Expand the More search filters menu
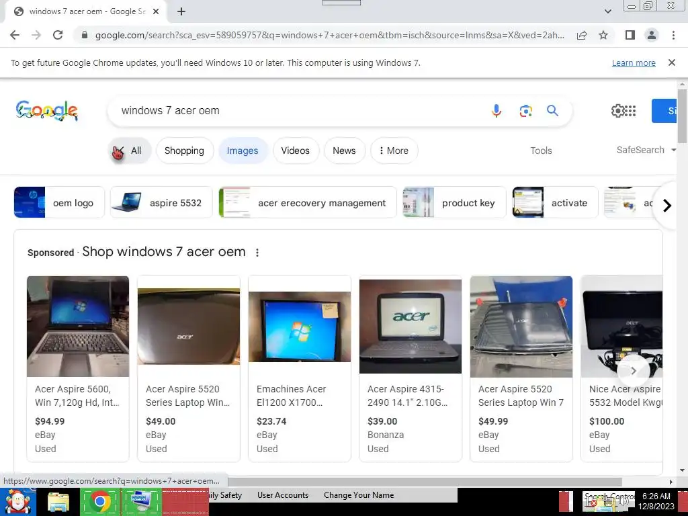This screenshot has width=688, height=516. [394, 150]
